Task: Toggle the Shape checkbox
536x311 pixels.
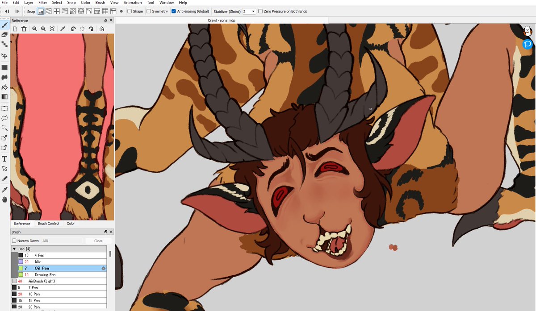Action: (x=130, y=11)
